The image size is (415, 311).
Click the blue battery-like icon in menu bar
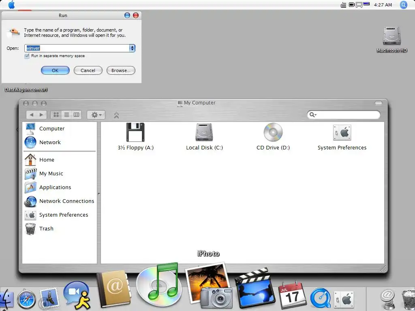[x=366, y=4]
